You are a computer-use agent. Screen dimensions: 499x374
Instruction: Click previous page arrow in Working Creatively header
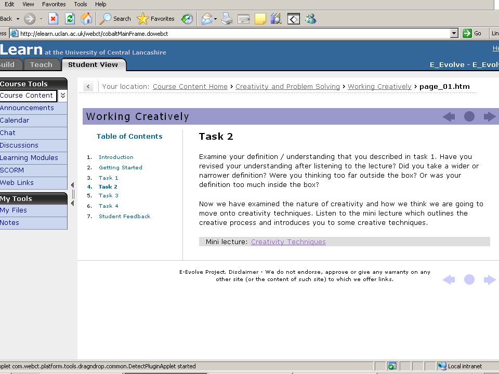449,116
